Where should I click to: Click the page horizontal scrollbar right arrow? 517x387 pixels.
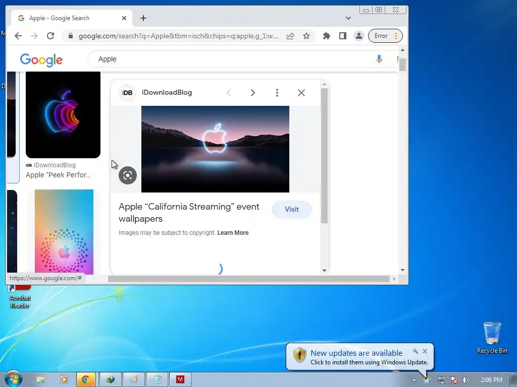click(x=394, y=279)
